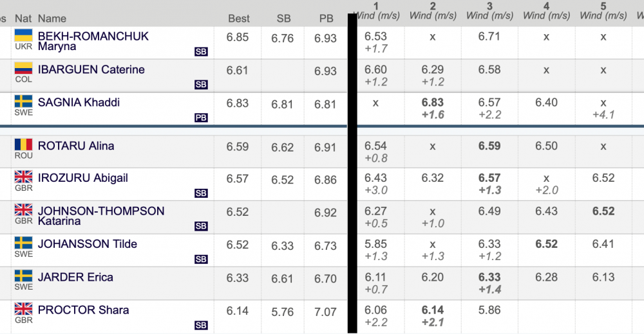Click the PB badge in Sagnia Khaddi's row
The height and width of the screenshot is (334, 644).
[201, 118]
